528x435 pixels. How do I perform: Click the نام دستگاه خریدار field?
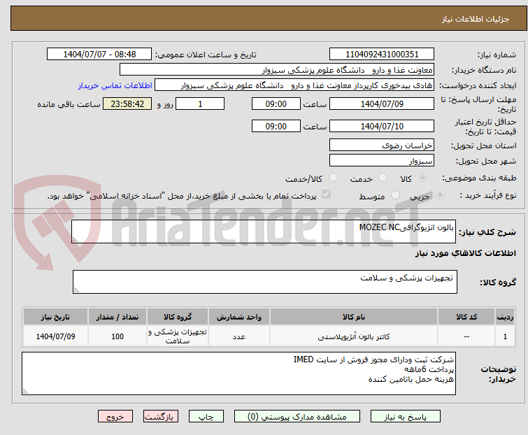(x=276, y=70)
